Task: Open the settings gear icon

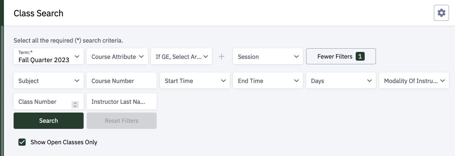Action: tap(441, 13)
